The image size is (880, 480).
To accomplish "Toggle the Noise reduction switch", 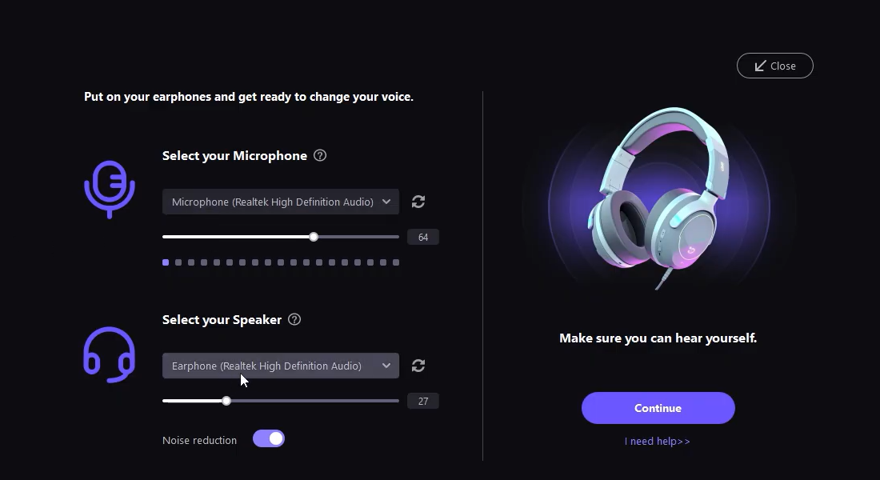I will pyautogui.click(x=269, y=438).
